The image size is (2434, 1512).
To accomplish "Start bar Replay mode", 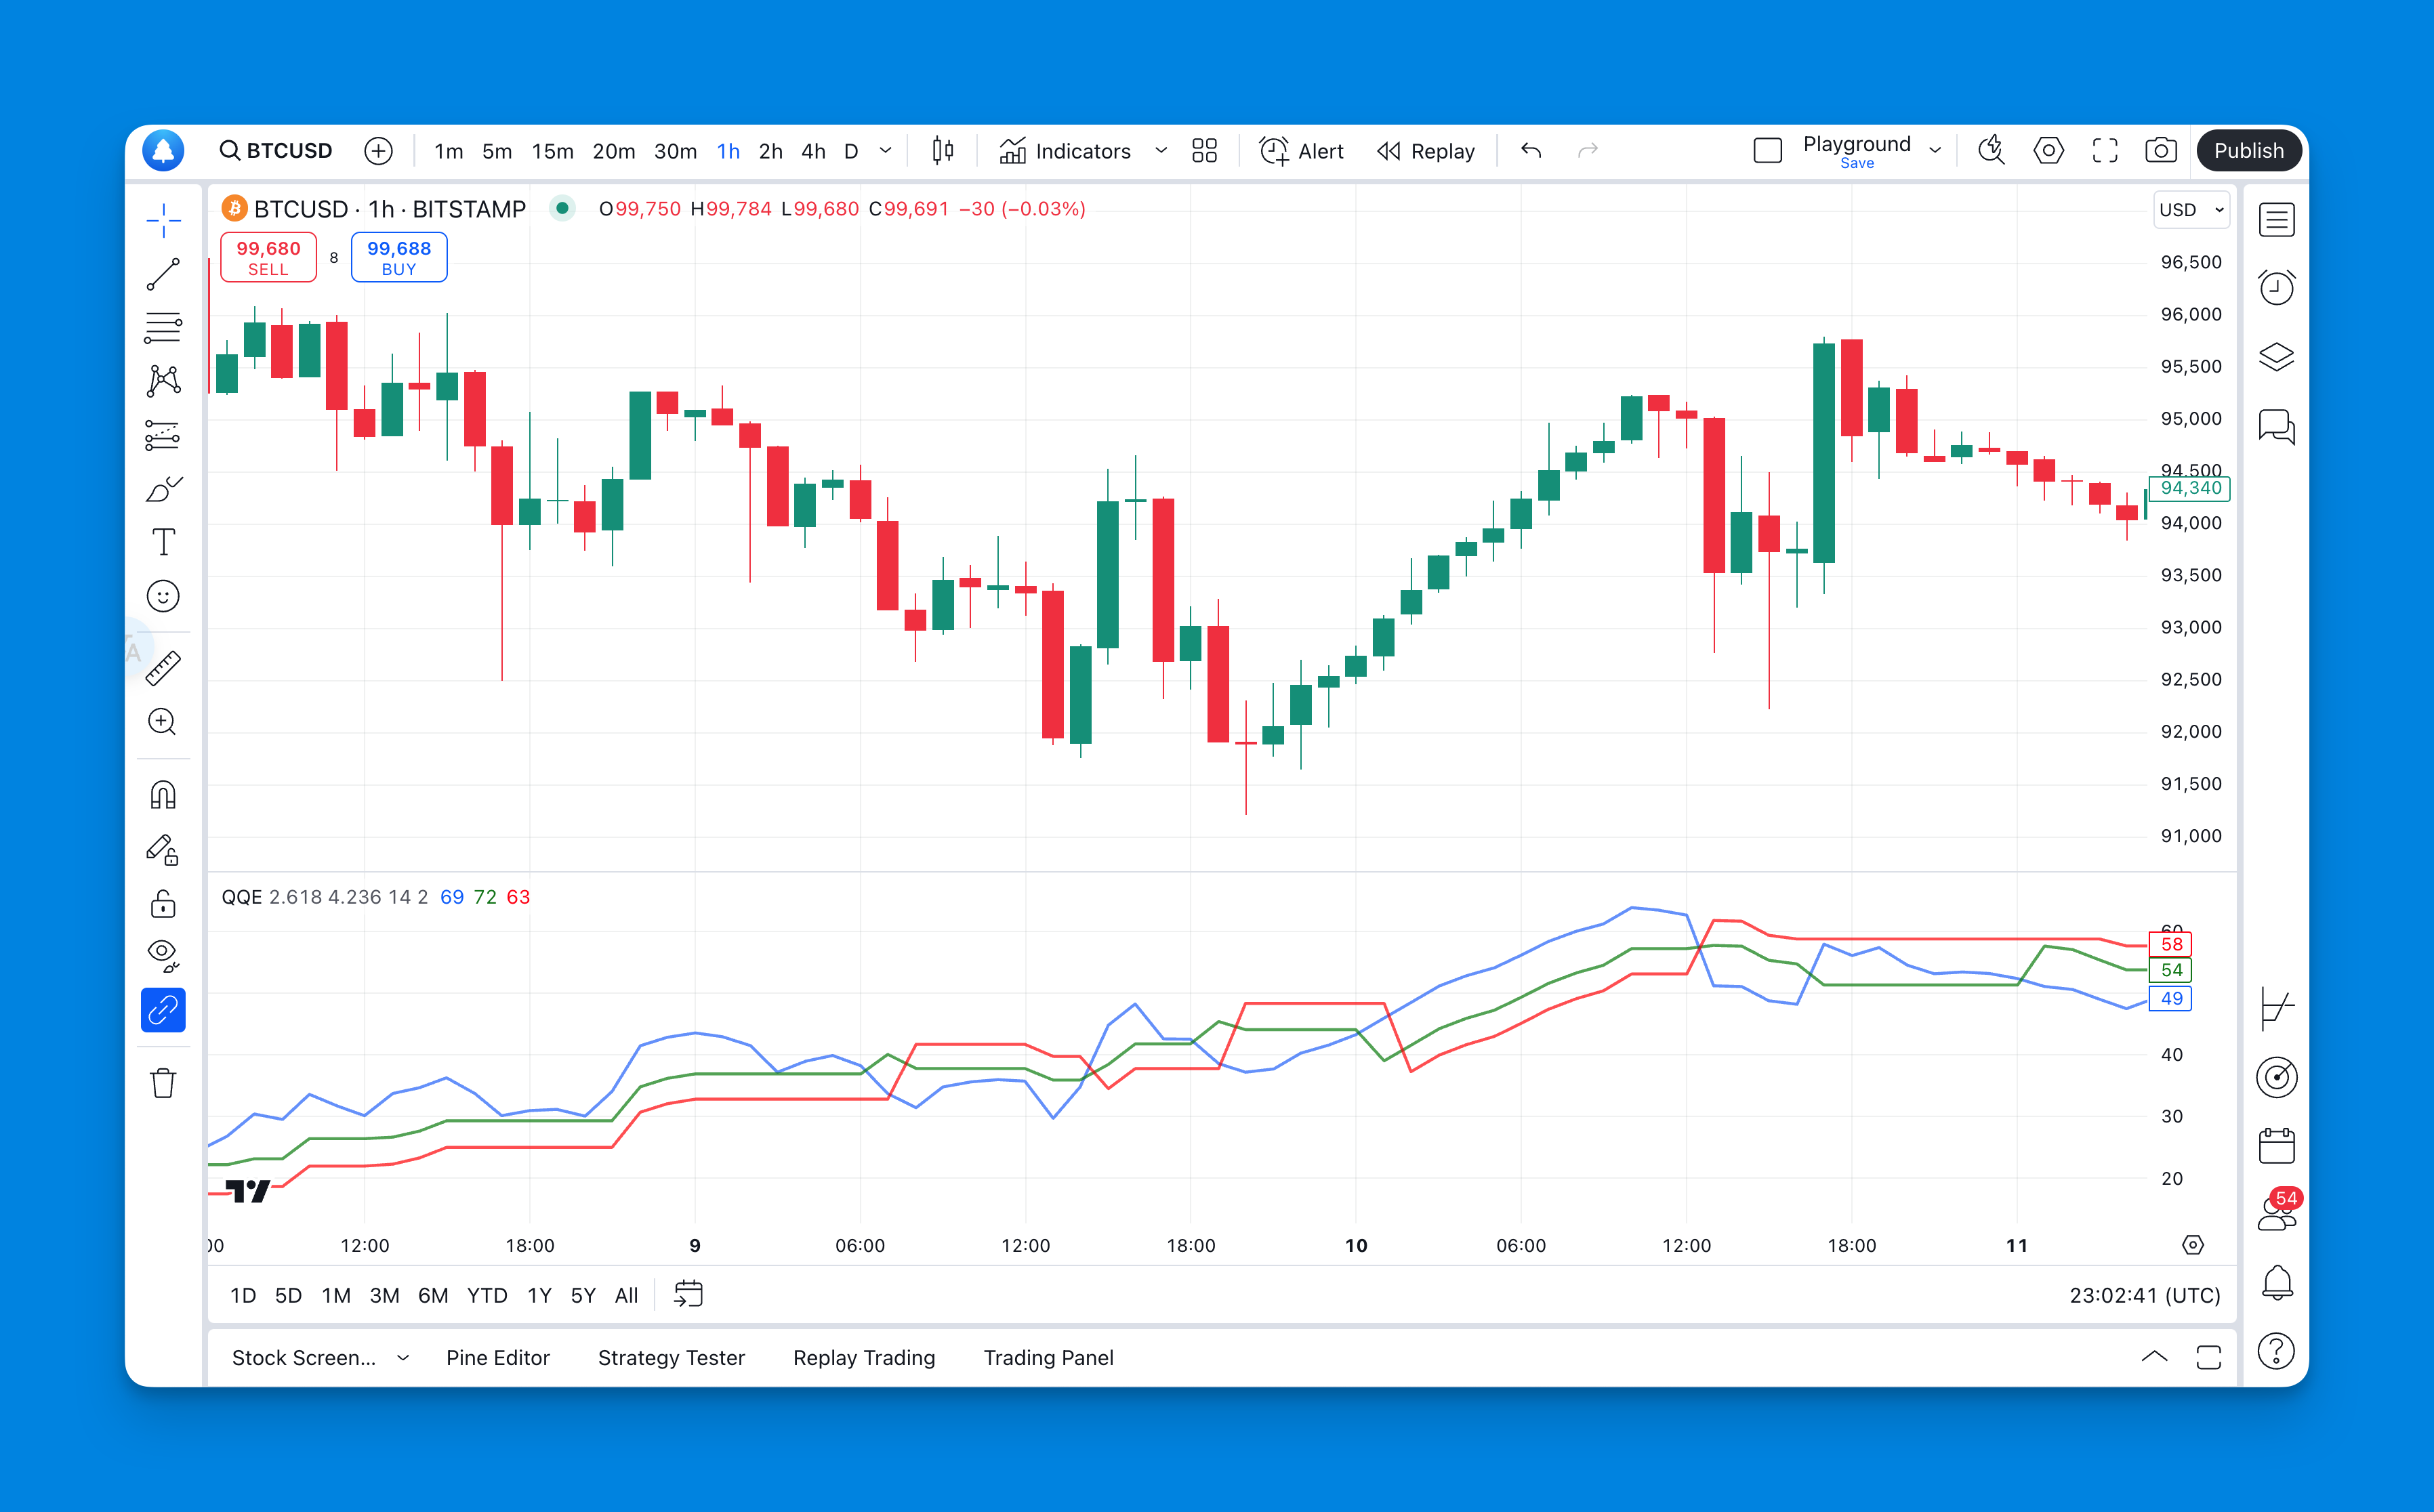I will (1426, 151).
